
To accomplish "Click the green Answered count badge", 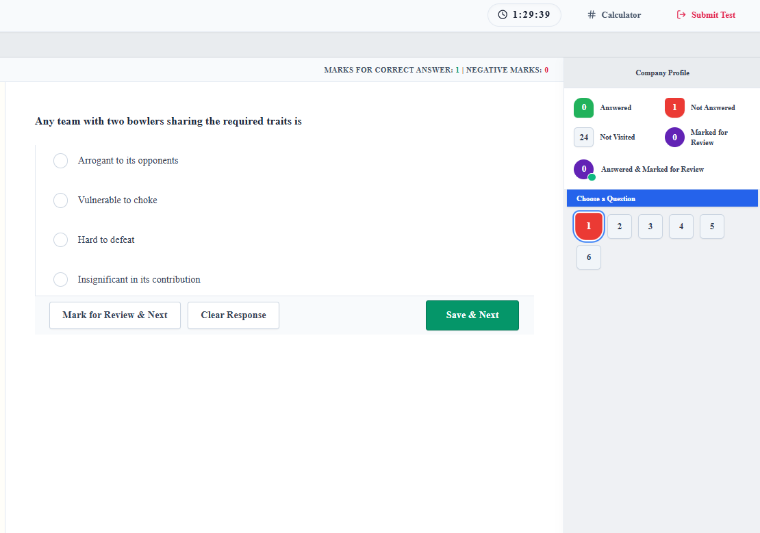I will coord(583,107).
